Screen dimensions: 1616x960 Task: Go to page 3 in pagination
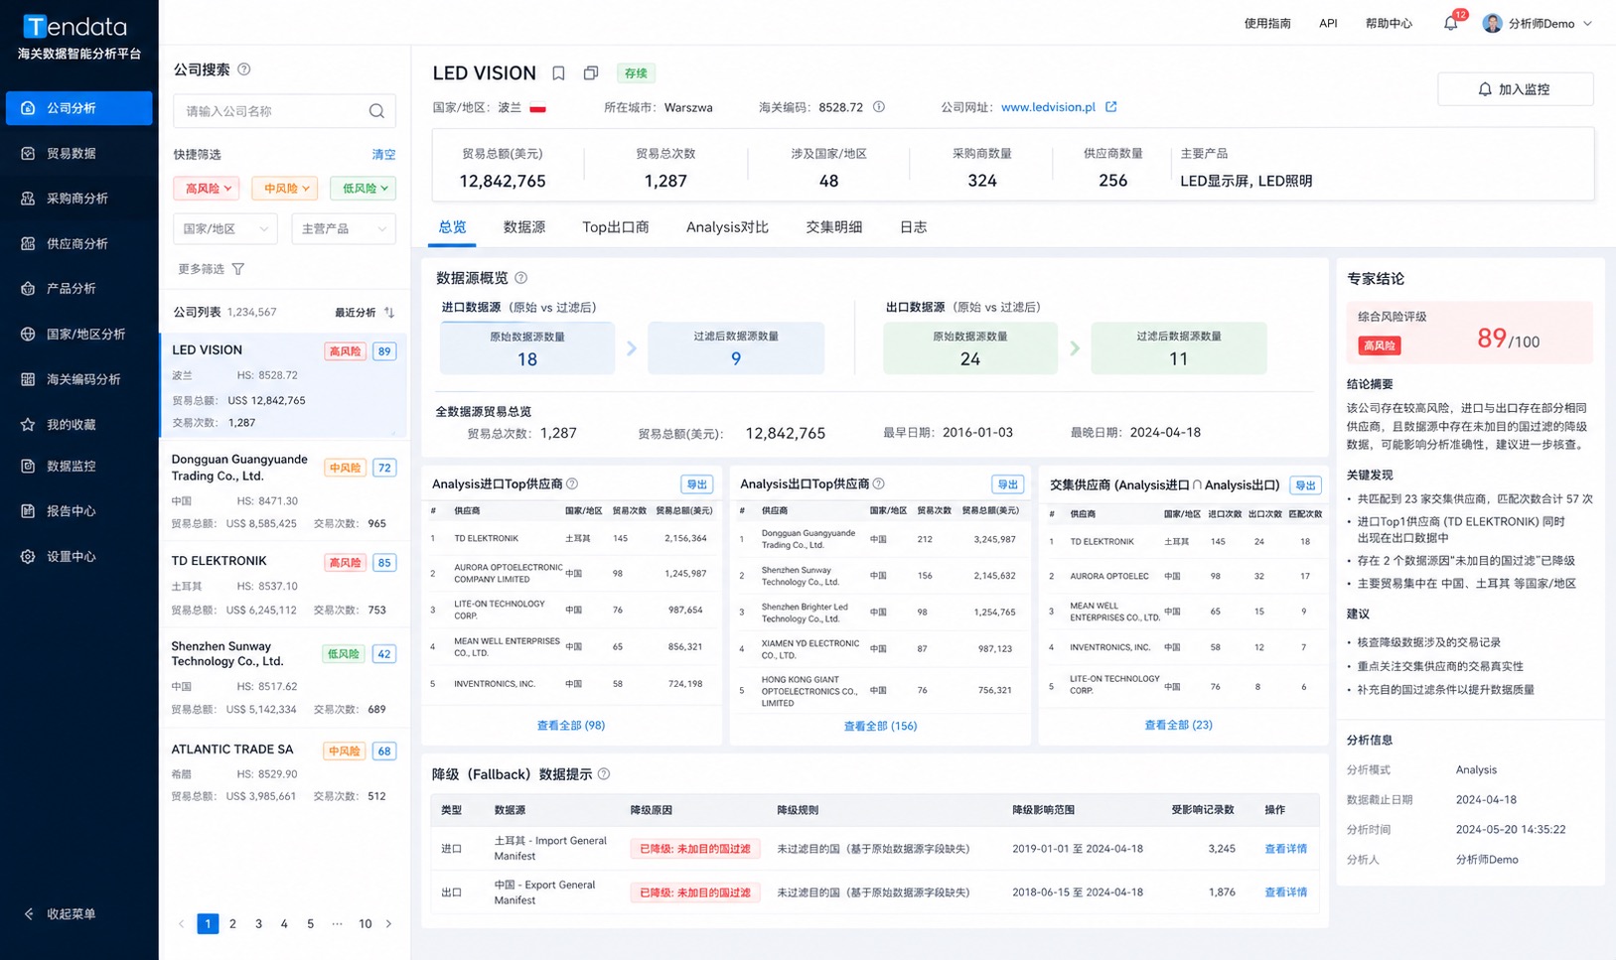258,923
